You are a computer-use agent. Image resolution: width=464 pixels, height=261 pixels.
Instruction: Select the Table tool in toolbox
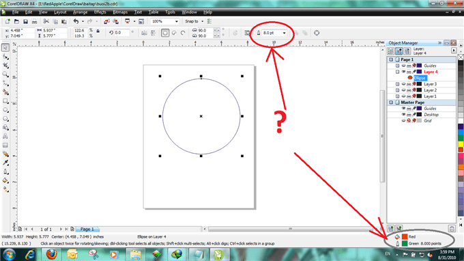coord(5,145)
